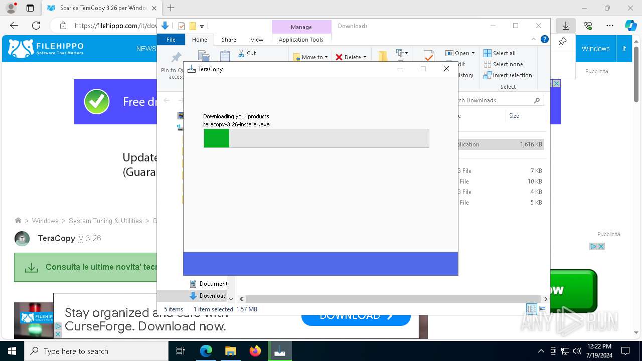Close the top banner ad X

point(556,84)
